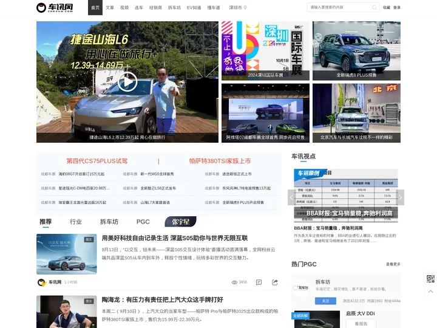Select the 张宇星 feed tab
This screenshot has height=328, width=437.
(x=181, y=222)
